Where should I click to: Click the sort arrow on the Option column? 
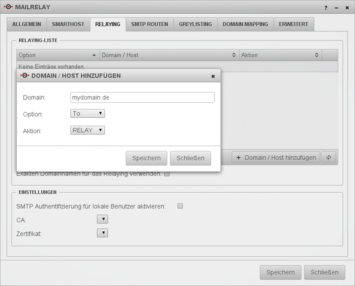(x=94, y=55)
